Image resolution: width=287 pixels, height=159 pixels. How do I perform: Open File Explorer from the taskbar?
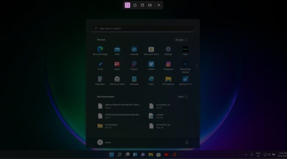(x=151, y=154)
